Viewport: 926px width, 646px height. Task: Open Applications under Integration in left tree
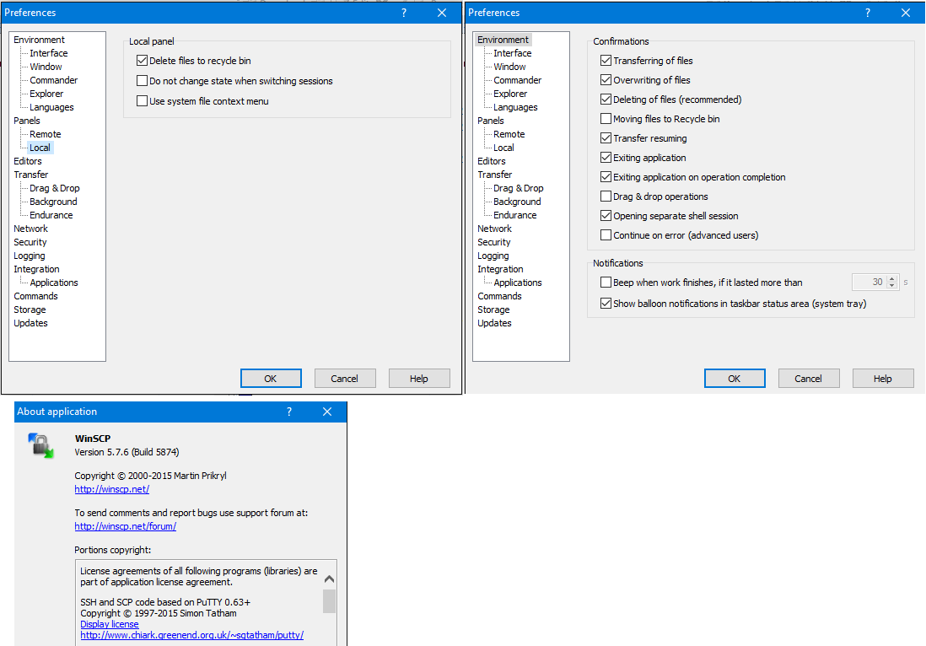(54, 283)
